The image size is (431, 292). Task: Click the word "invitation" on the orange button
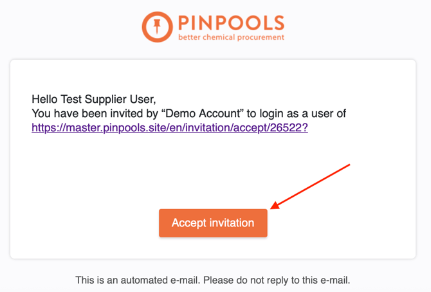(x=232, y=223)
